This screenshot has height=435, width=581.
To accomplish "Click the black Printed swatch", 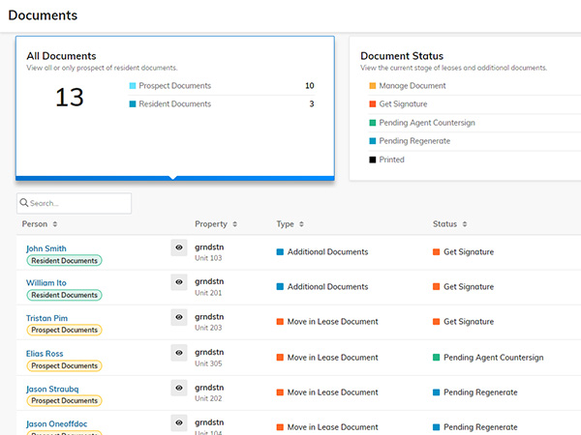I will tap(373, 159).
